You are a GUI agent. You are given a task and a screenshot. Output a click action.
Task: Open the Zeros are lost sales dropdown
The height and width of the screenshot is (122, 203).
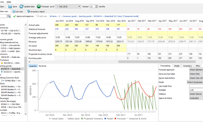[196, 74]
